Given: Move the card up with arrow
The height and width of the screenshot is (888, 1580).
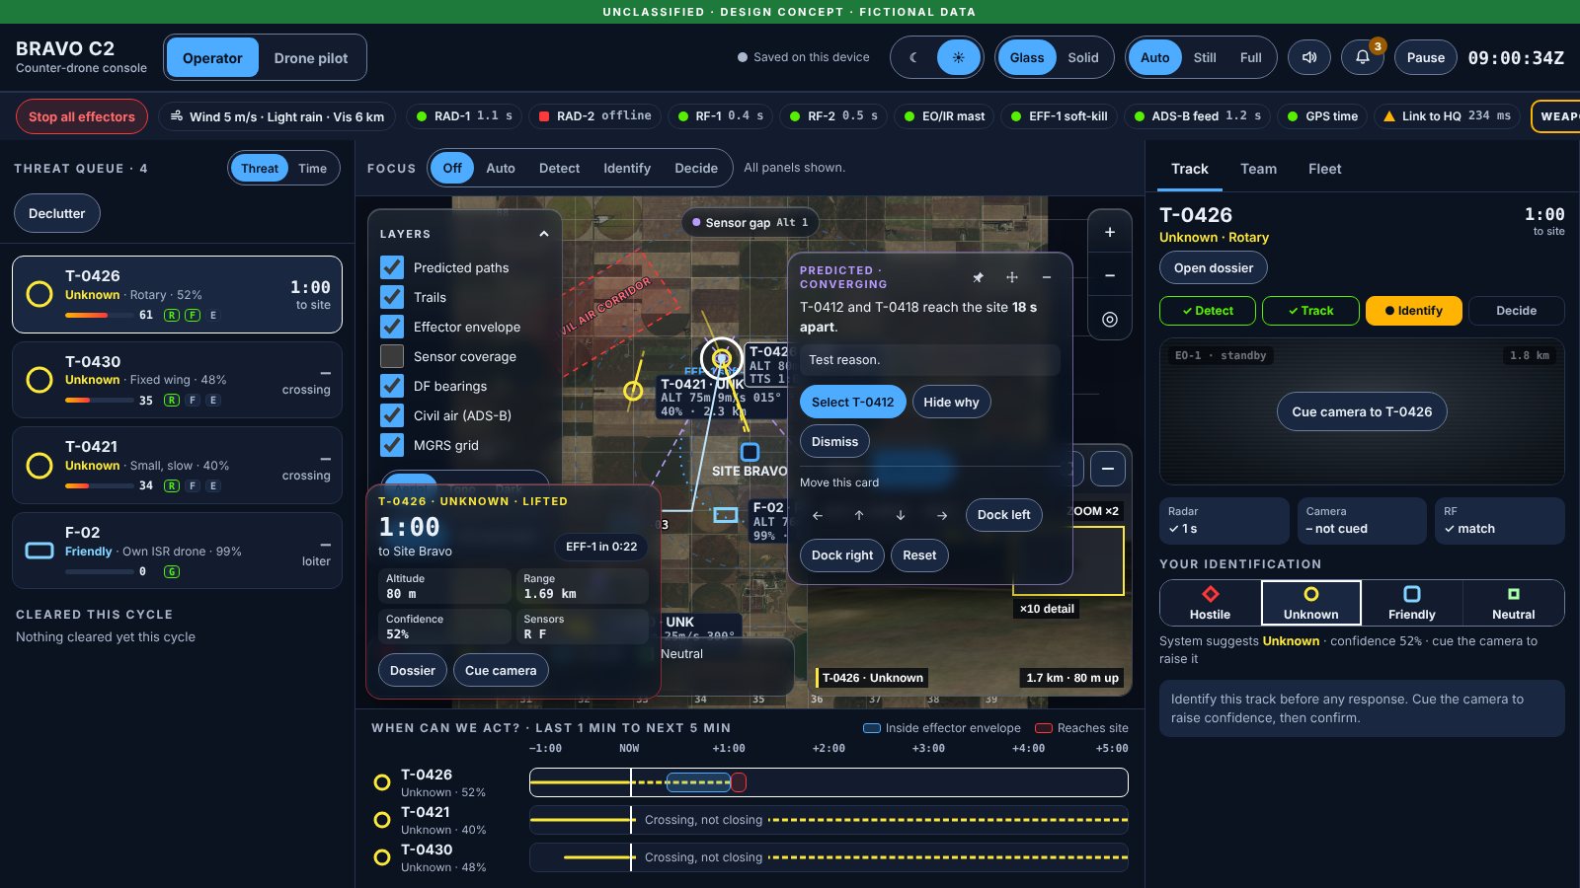Looking at the screenshot, I should point(859,515).
